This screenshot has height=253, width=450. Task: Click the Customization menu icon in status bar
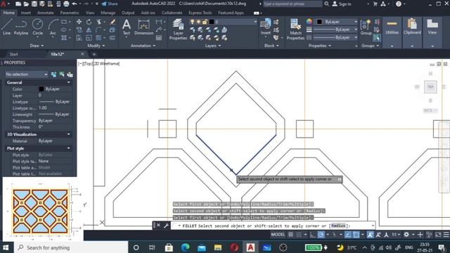coord(446,235)
